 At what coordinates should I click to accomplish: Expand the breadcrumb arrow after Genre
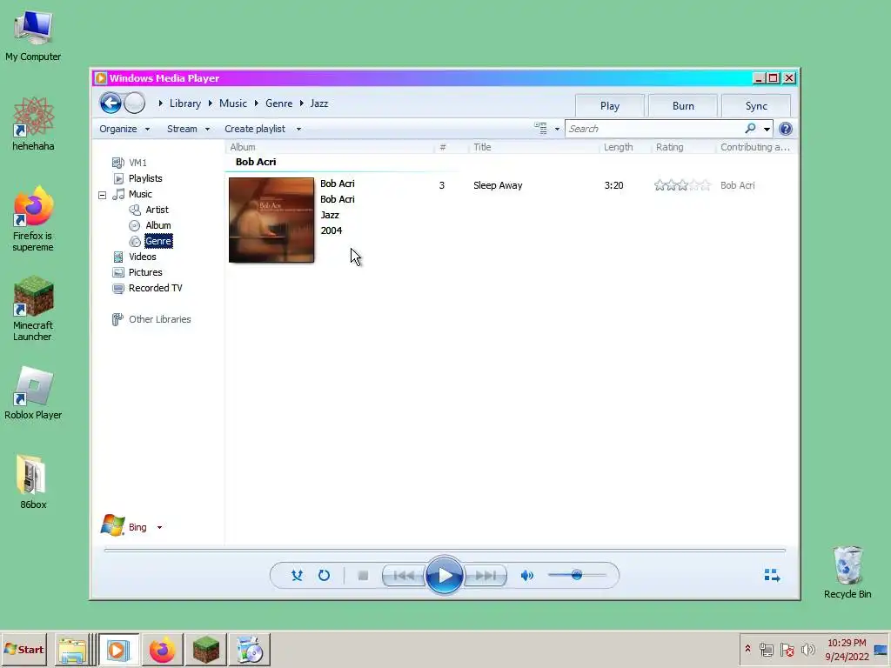point(302,104)
